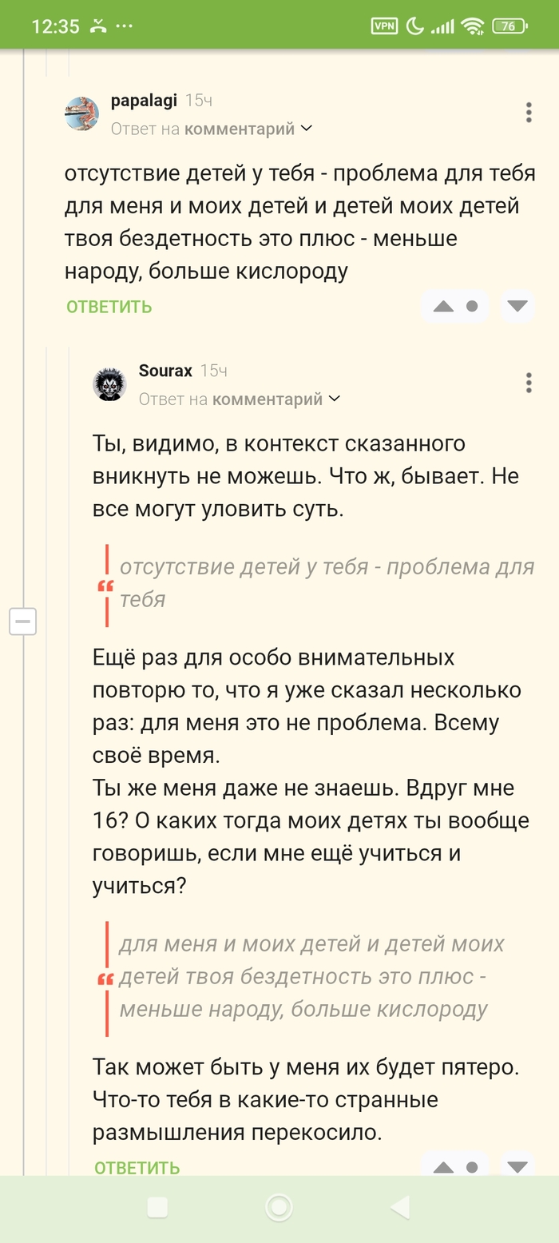This screenshot has width=559, height=1243.
Task: Open papalagi's comment three-dot menu
Action: point(529,113)
